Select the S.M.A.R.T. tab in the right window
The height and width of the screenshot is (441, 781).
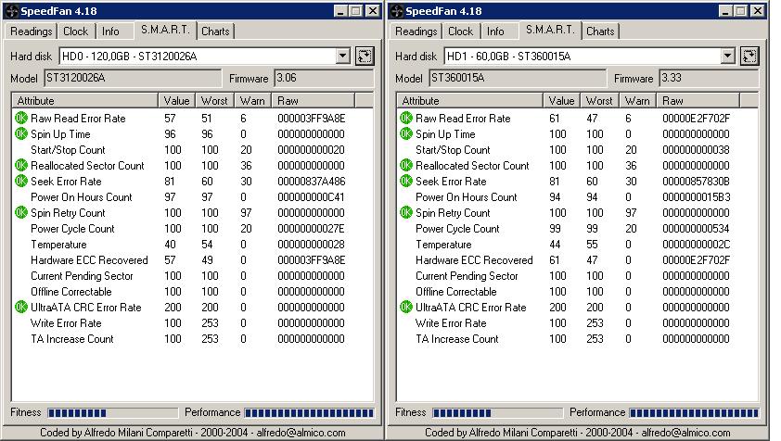(550, 30)
